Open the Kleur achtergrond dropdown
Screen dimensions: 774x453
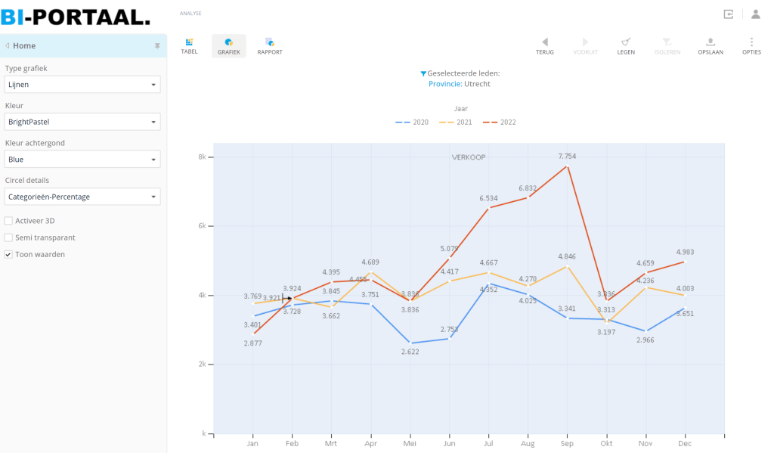[82, 160]
